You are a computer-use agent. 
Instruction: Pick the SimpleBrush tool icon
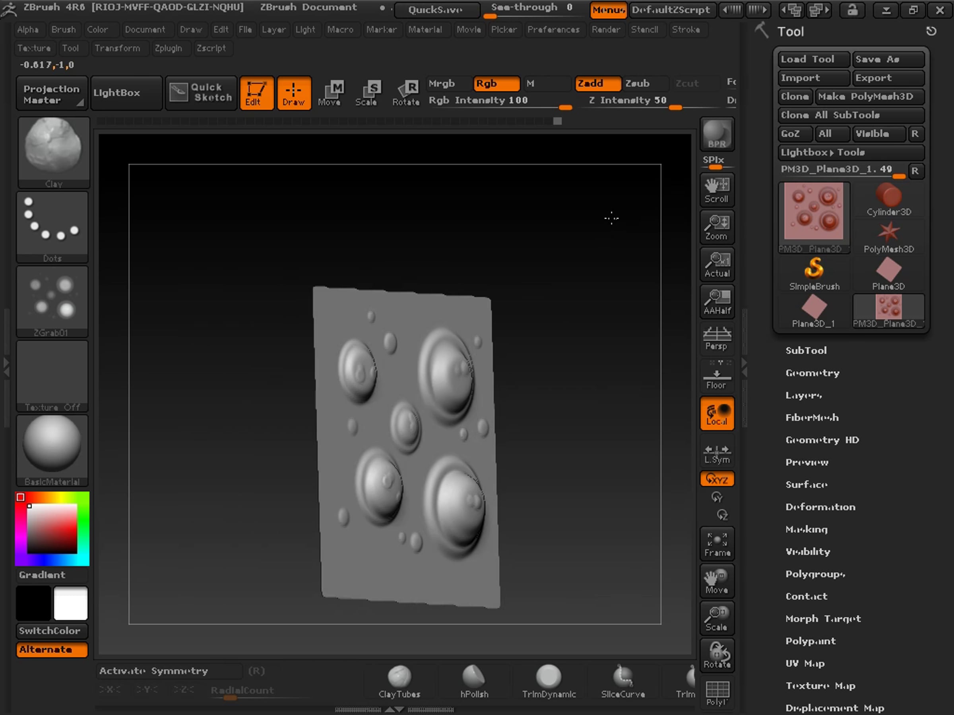click(814, 274)
